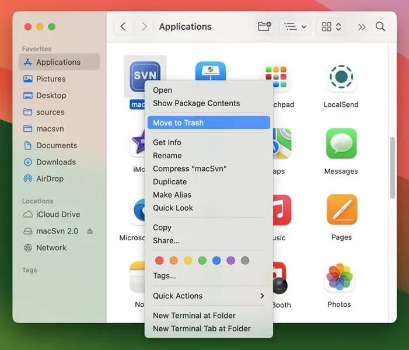Viewport: 409px width, 350px height.
Task: Open Desktop in the sidebar
Action: click(59, 96)
